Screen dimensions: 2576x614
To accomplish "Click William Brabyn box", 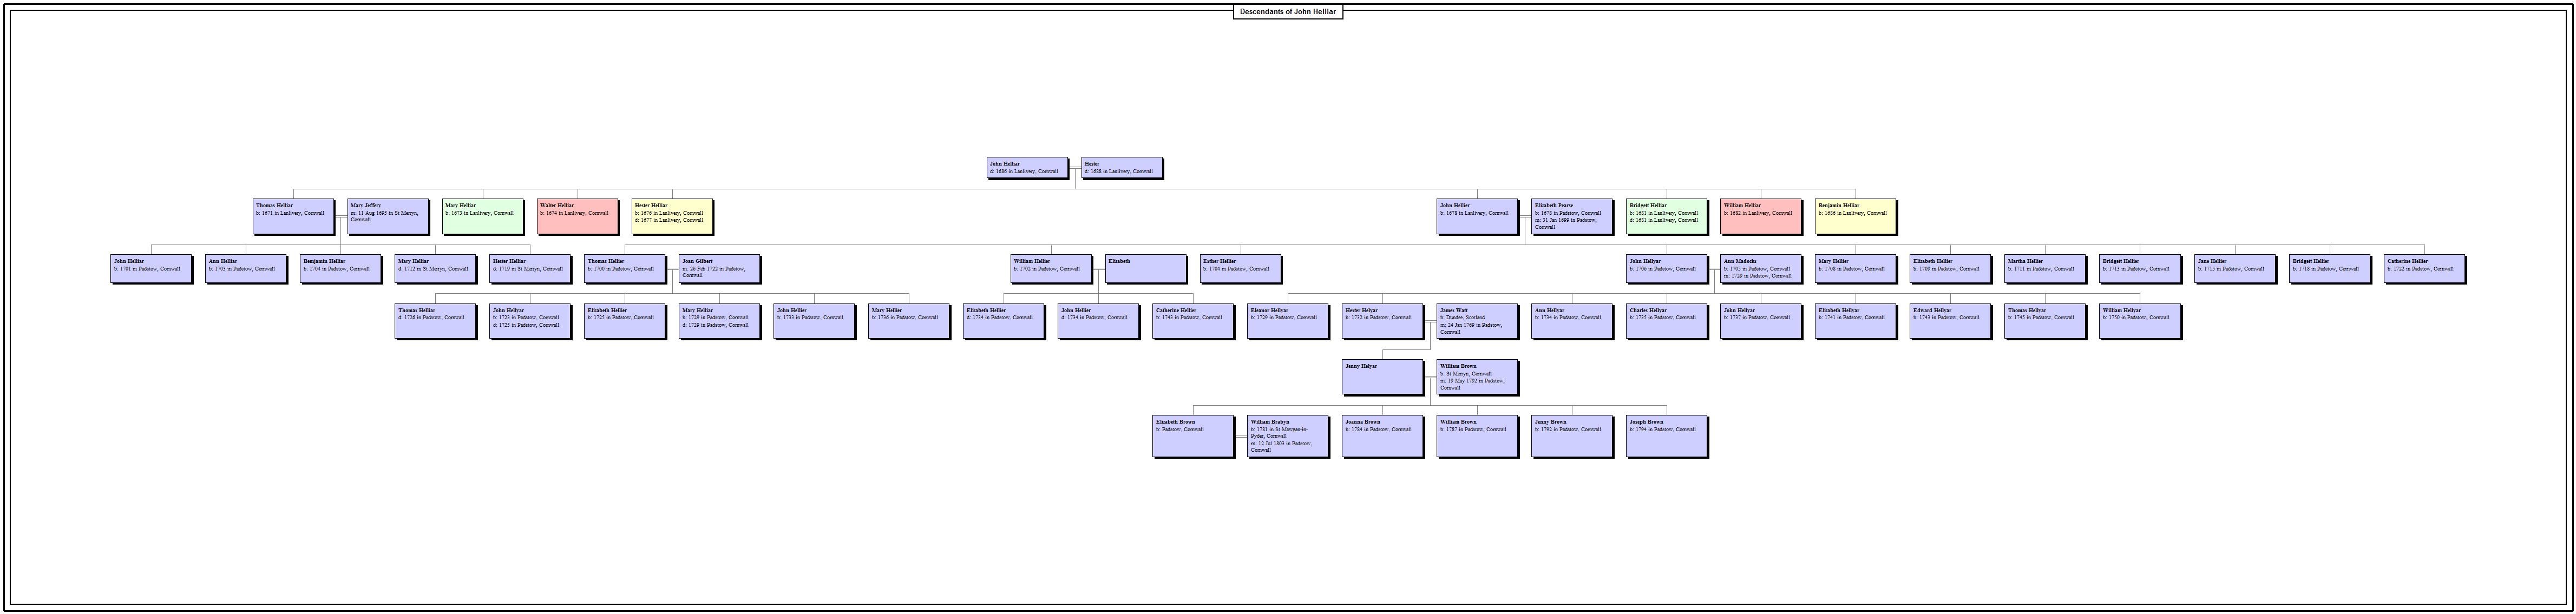I will click(1288, 436).
